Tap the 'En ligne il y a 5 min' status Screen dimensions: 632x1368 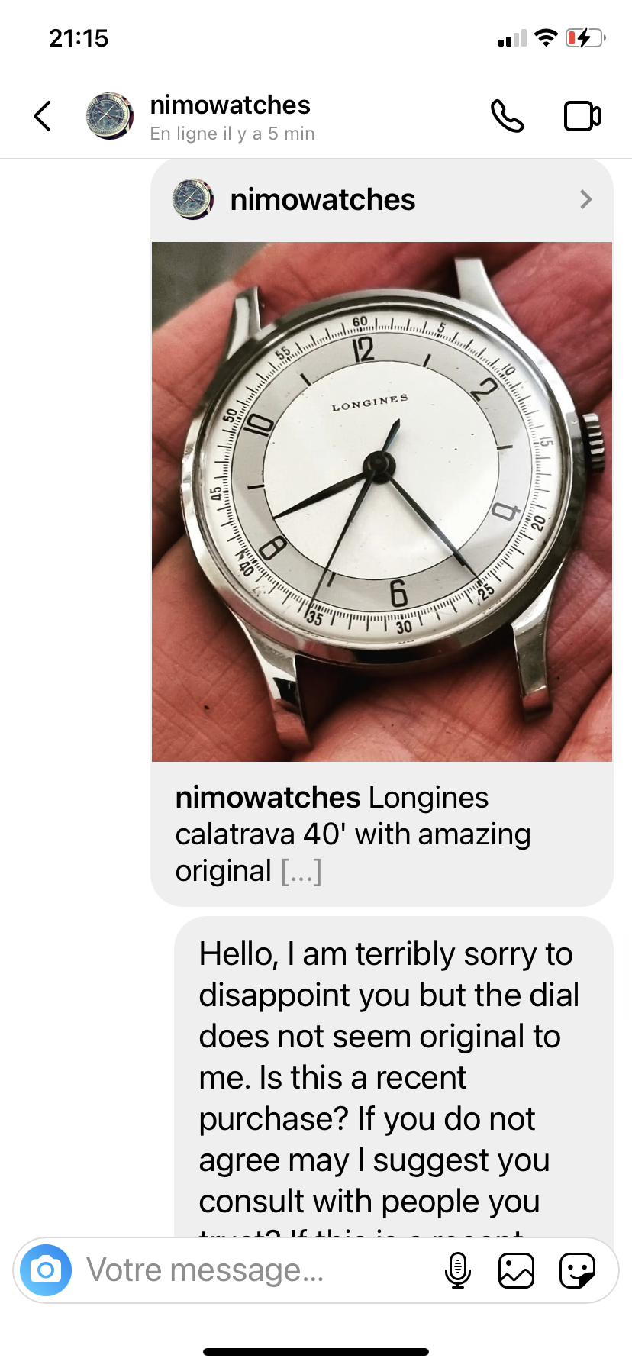pos(232,134)
